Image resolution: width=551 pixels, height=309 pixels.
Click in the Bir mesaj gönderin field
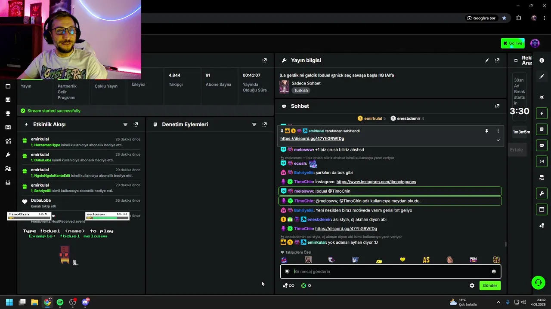point(390,272)
